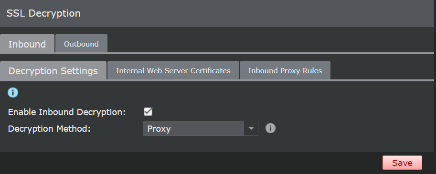Select the Decryption Settings sub-tab
This screenshot has width=436, height=174.
pyautogui.click(x=53, y=70)
